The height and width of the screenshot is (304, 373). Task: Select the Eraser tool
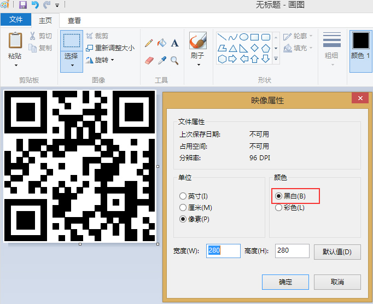pyautogui.click(x=149, y=61)
